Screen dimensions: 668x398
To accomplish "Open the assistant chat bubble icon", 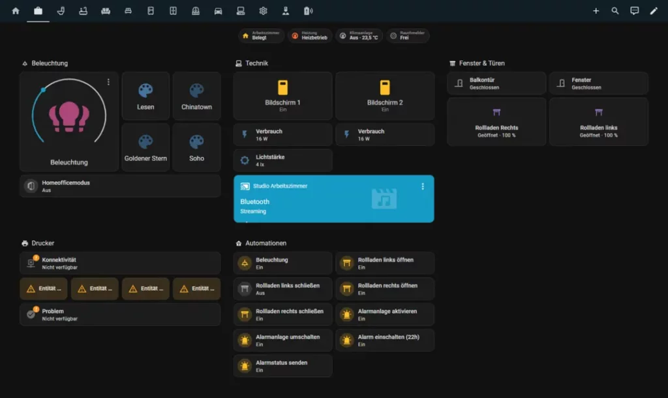I will (x=634, y=10).
